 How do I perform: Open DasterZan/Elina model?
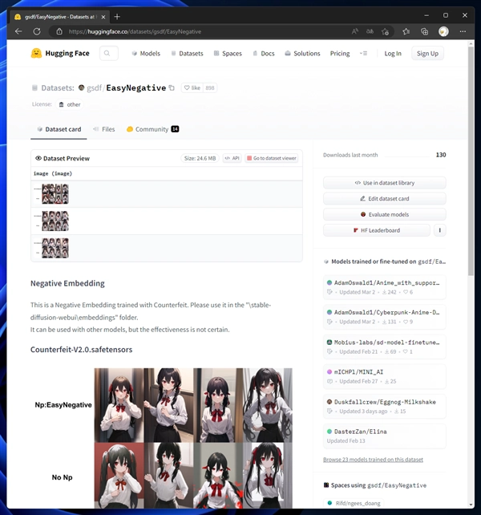(385, 436)
